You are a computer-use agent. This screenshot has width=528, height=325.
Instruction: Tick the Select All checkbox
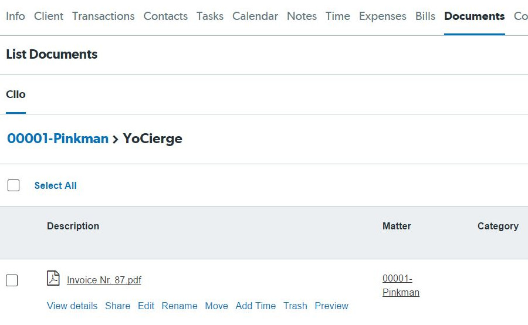point(13,185)
